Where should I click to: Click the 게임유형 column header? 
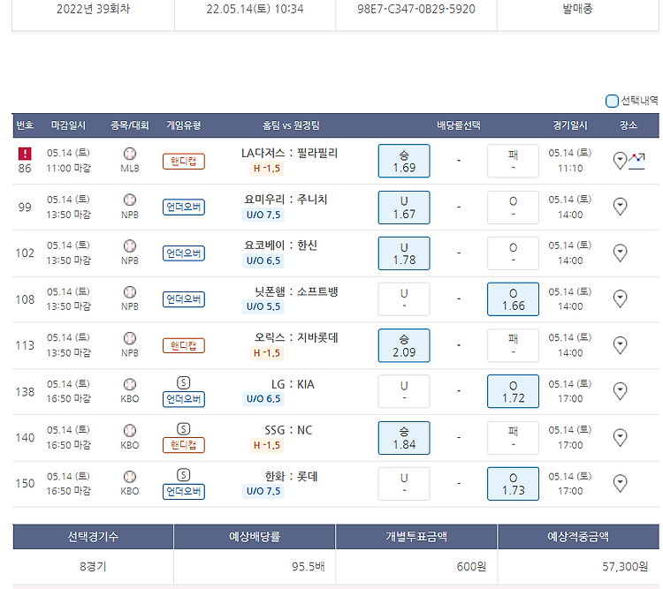pyautogui.click(x=184, y=125)
